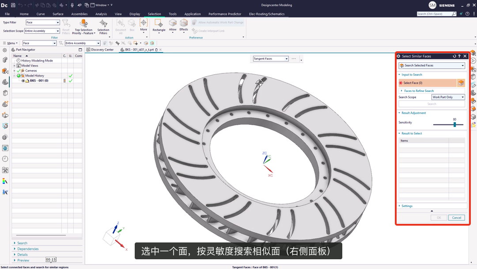Open the Tangent Faces dropdown
477x269 pixels.
pos(271,58)
